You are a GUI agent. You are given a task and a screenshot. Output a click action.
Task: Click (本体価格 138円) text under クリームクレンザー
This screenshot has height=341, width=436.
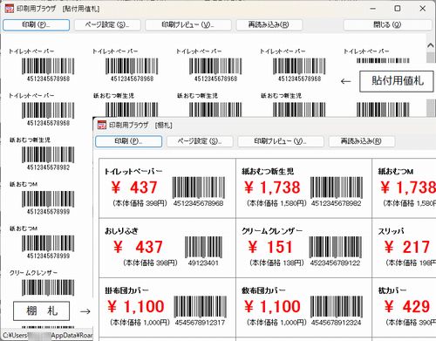[276, 263]
